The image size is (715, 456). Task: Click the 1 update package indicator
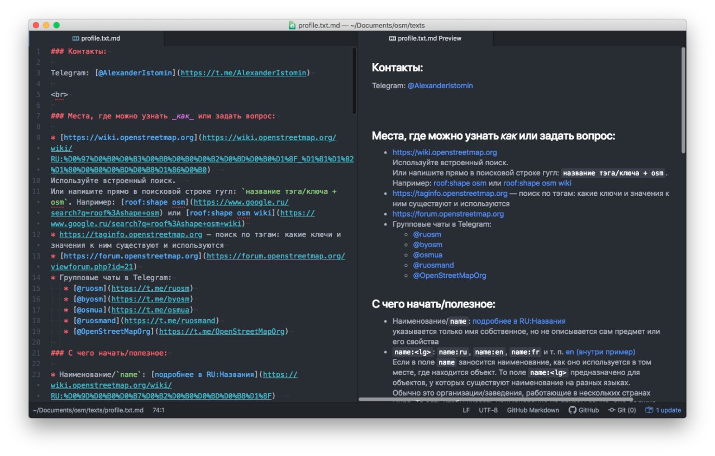[664, 410]
